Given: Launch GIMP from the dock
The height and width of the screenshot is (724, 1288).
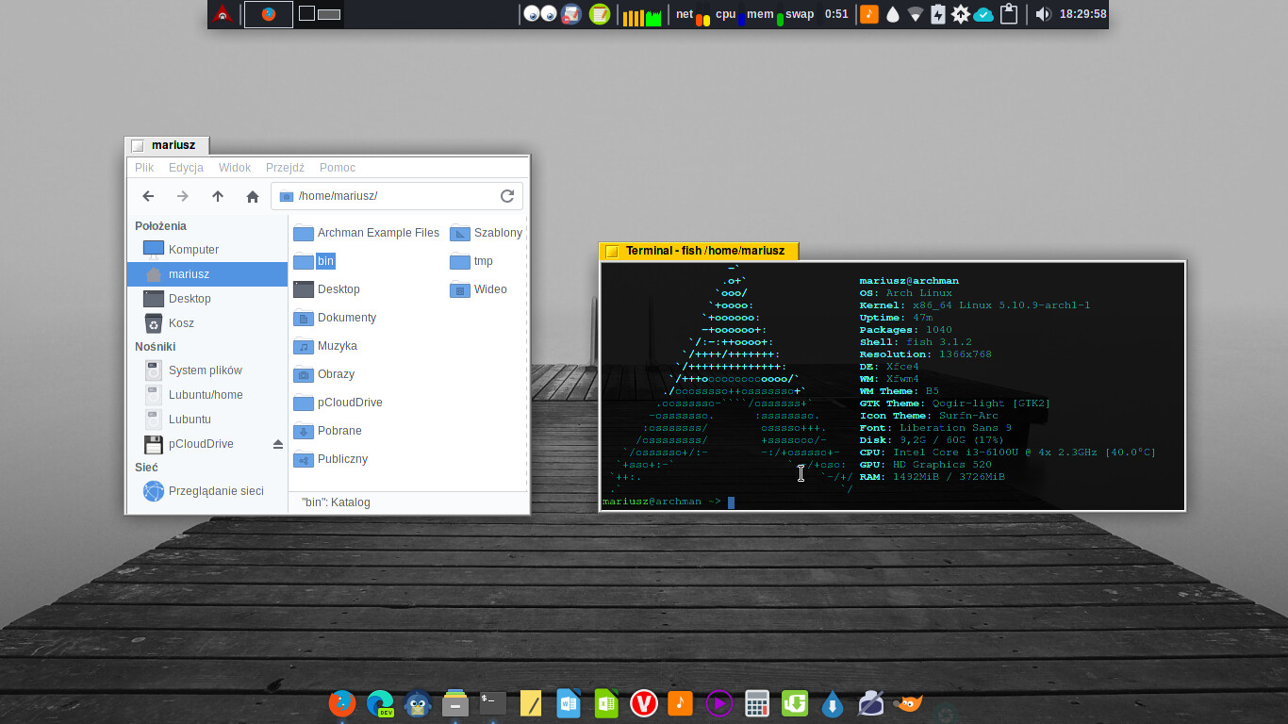Looking at the screenshot, I should [908, 703].
